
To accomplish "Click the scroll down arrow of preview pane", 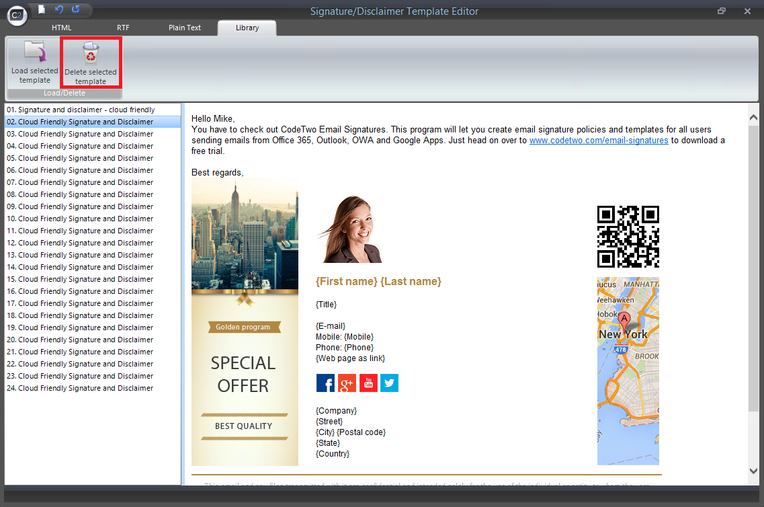I will [x=753, y=471].
